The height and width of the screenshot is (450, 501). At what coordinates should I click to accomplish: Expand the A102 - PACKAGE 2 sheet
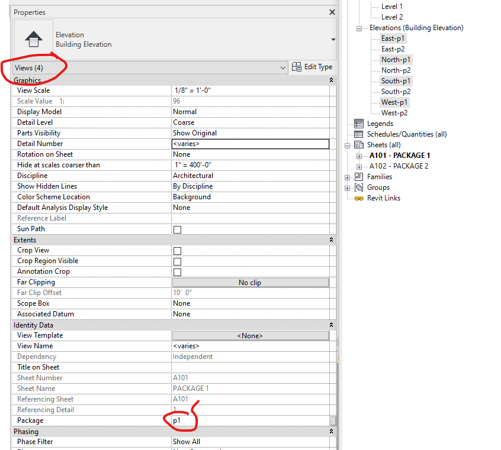click(359, 167)
